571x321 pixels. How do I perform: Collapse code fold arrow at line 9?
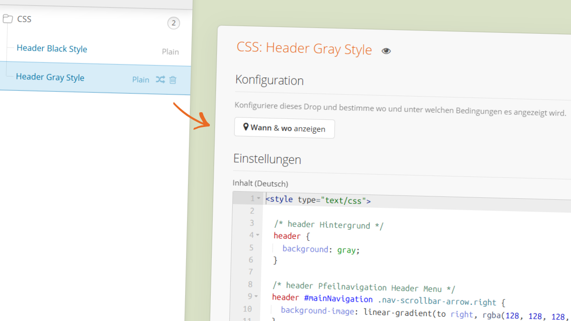256,296
